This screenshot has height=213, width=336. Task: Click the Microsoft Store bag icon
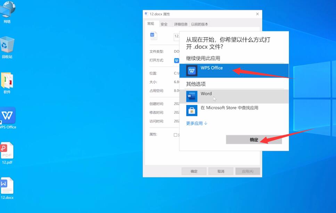coord(191,110)
